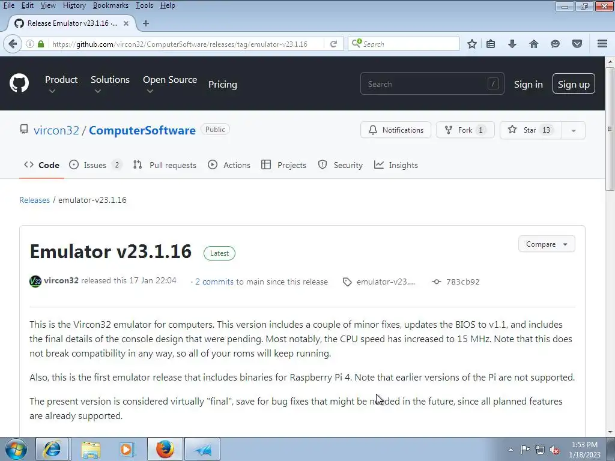The height and width of the screenshot is (461, 615).
Task: Switch to the Actions tab
Action: [229, 165]
